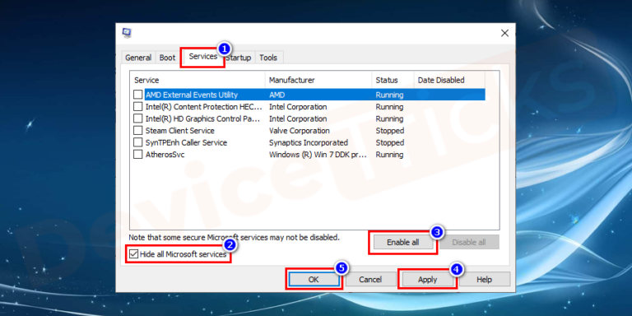
Task: Click the Disable all button
Action: click(469, 242)
